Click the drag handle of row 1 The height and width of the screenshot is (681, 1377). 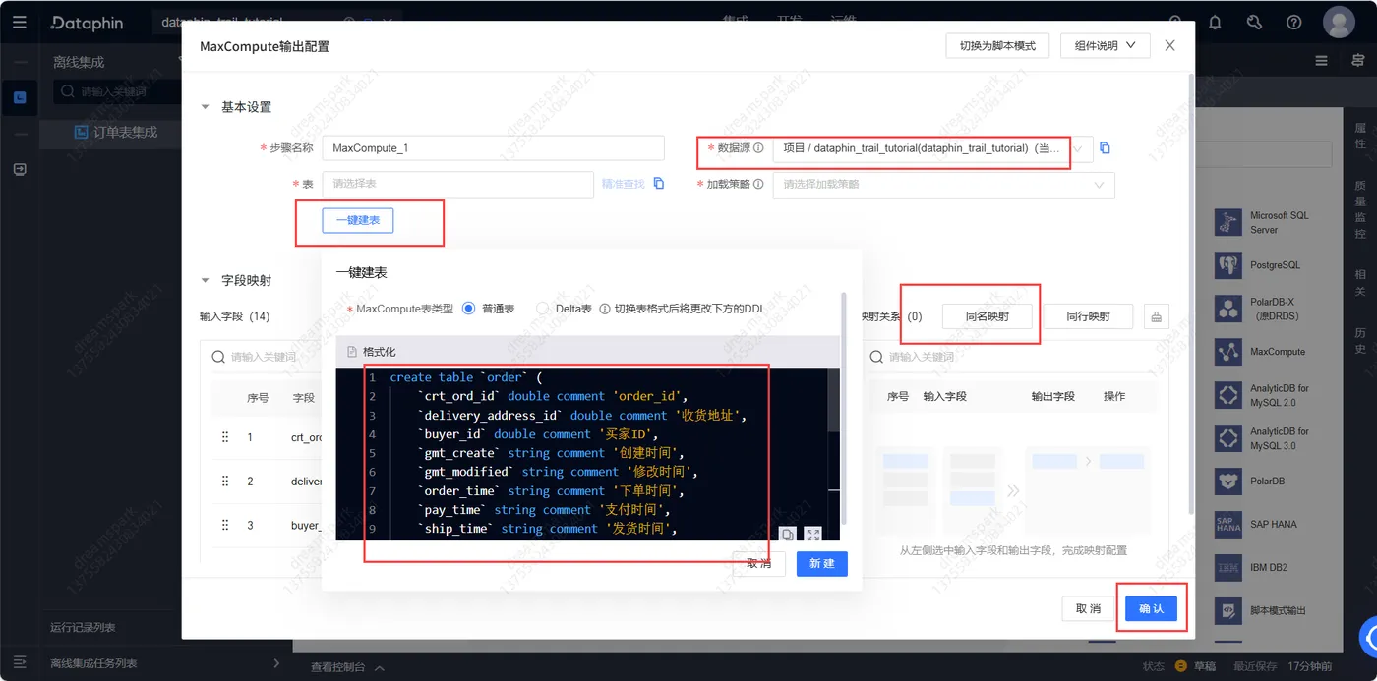click(225, 437)
